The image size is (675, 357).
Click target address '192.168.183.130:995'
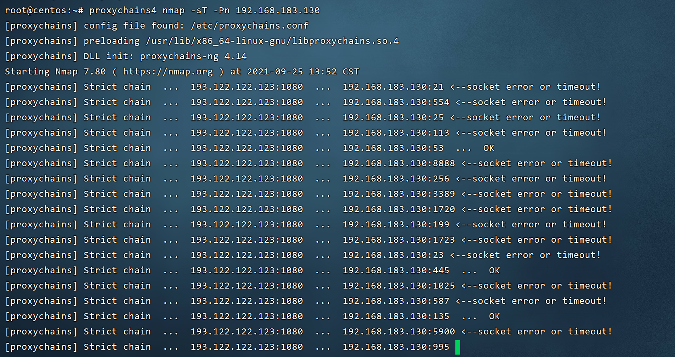click(396, 347)
